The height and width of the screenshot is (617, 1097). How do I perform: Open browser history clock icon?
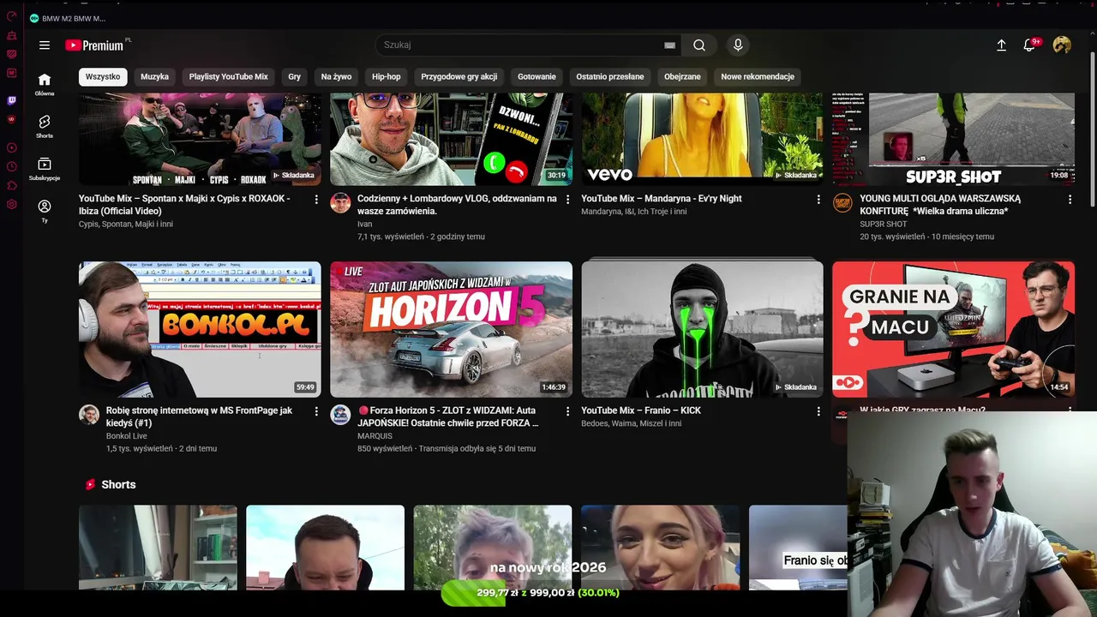click(x=12, y=167)
